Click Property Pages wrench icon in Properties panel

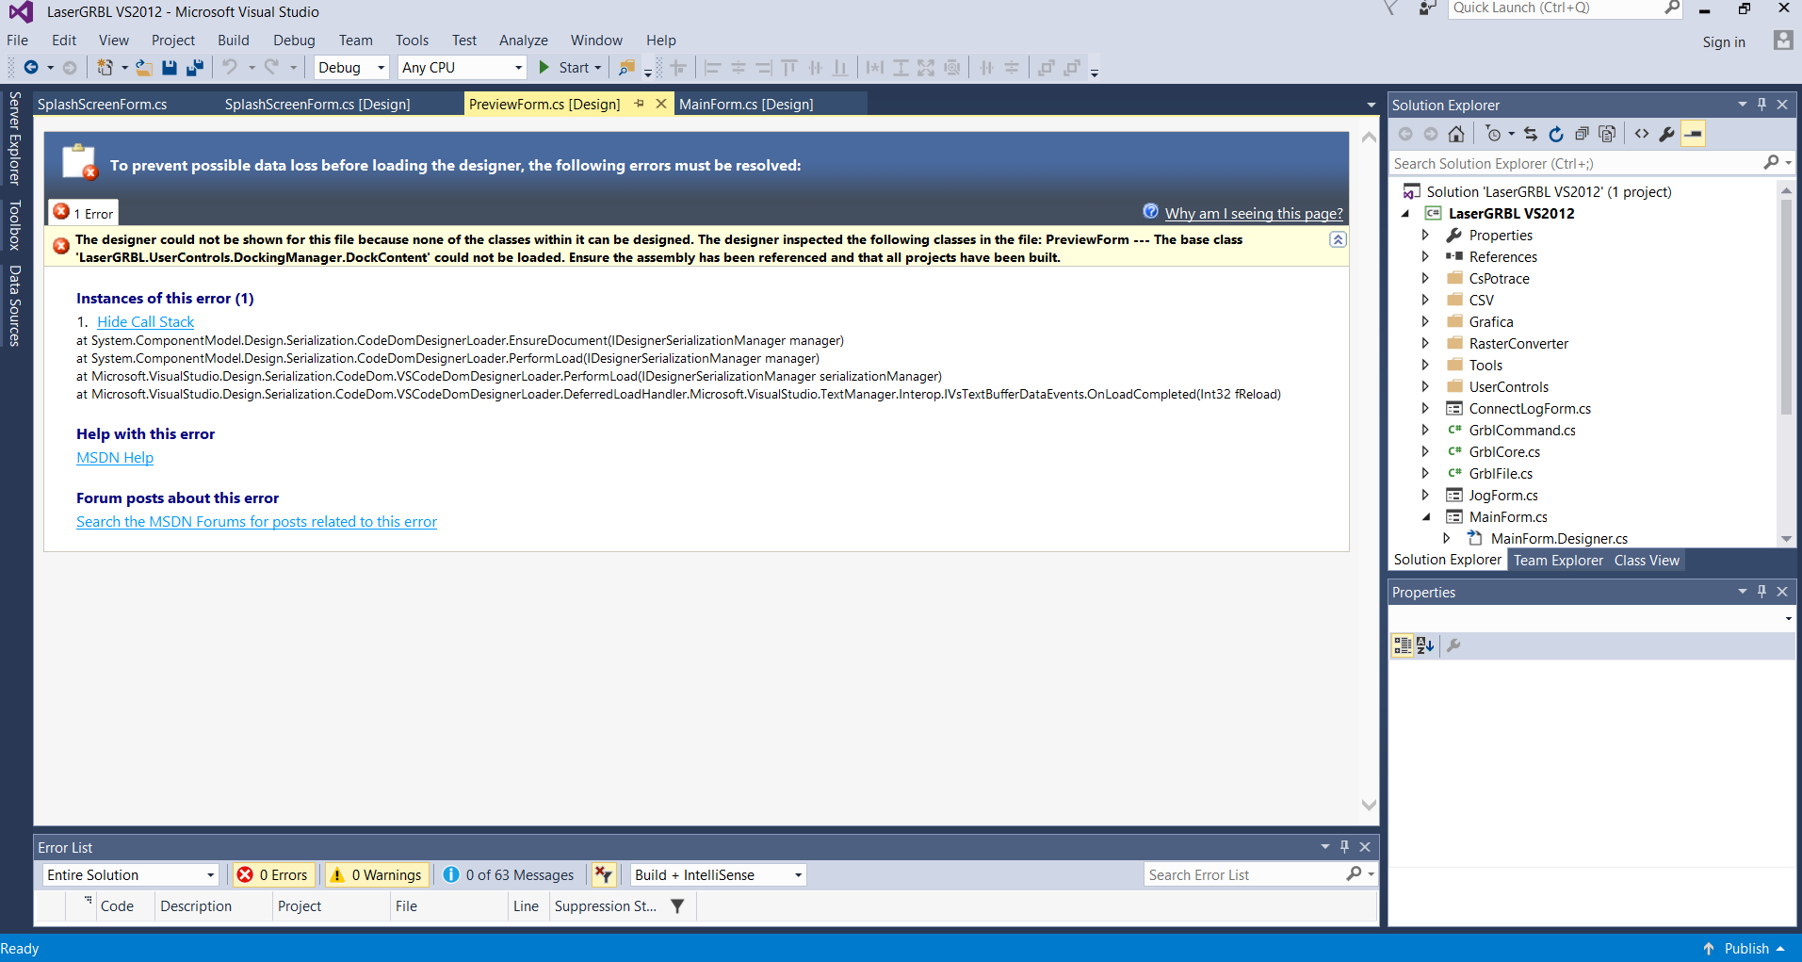1453,645
